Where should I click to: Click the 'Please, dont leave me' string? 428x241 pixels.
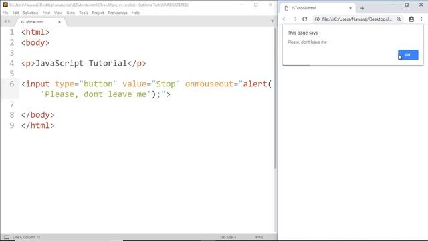96,94
